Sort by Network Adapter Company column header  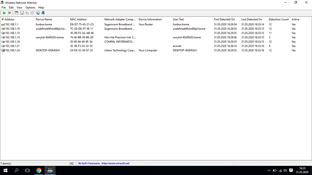[120, 19]
